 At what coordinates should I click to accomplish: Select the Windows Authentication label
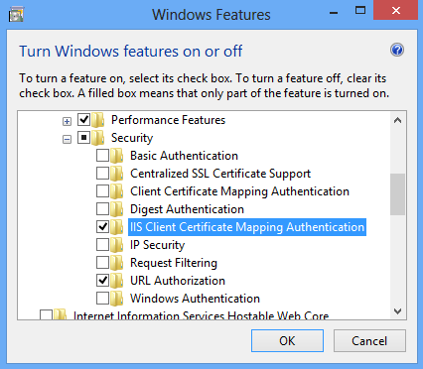tap(195, 299)
